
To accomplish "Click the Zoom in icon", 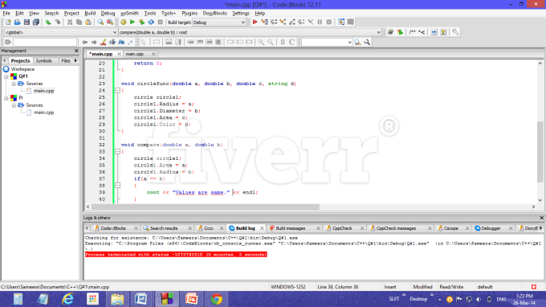I will (x=261, y=42).
